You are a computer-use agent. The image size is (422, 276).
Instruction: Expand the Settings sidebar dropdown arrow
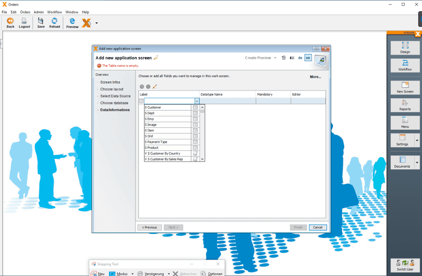click(x=417, y=140)
